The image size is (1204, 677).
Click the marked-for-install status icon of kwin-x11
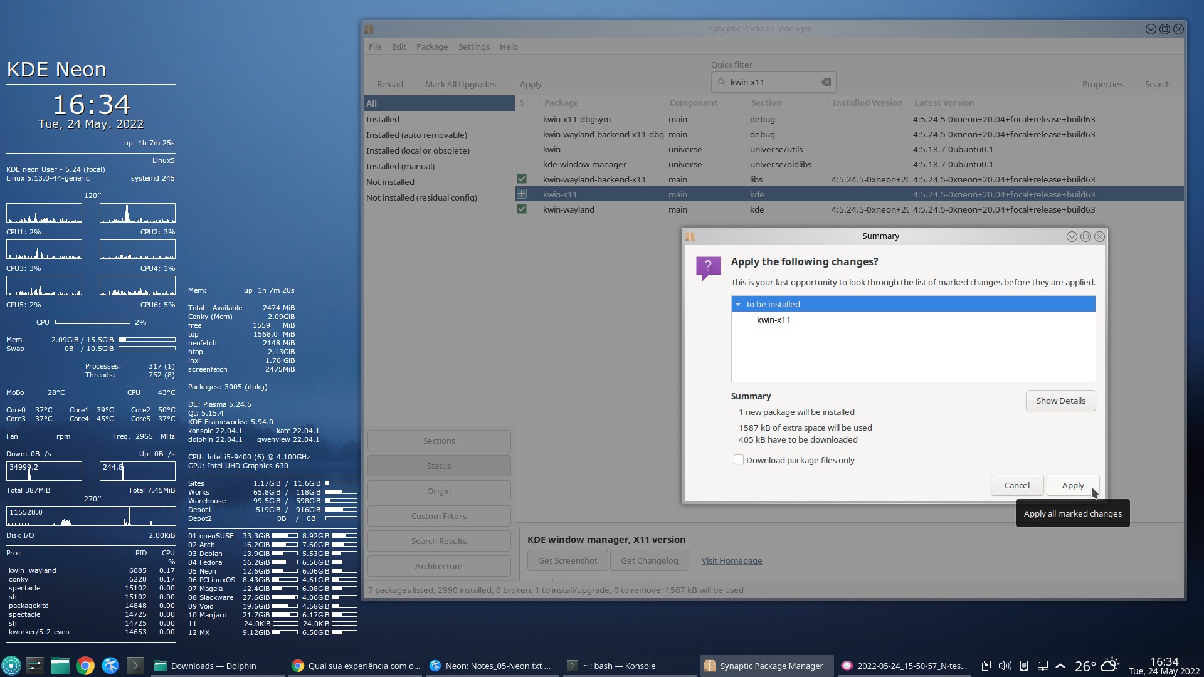pyautogui.click(x=521, y=194)
